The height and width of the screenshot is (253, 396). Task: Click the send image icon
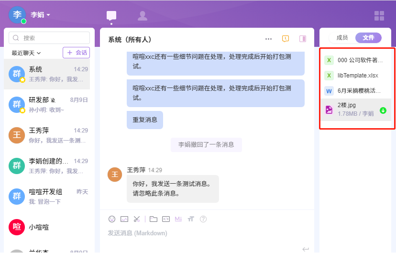[124, 219]
